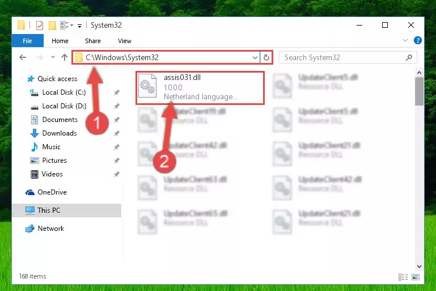Viewport: 436px width, 291px height.
Task: Click the pin icon beside Downloads
Action: tap(116, 133)
